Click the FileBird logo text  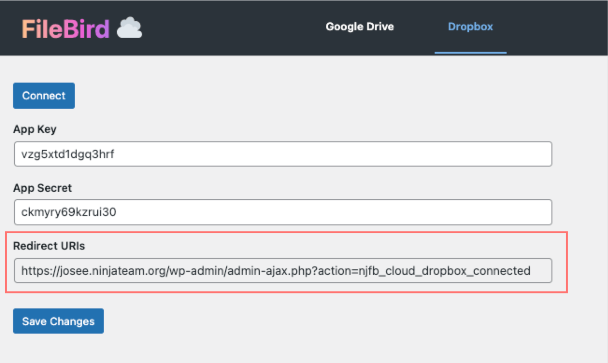click(65, 28)
